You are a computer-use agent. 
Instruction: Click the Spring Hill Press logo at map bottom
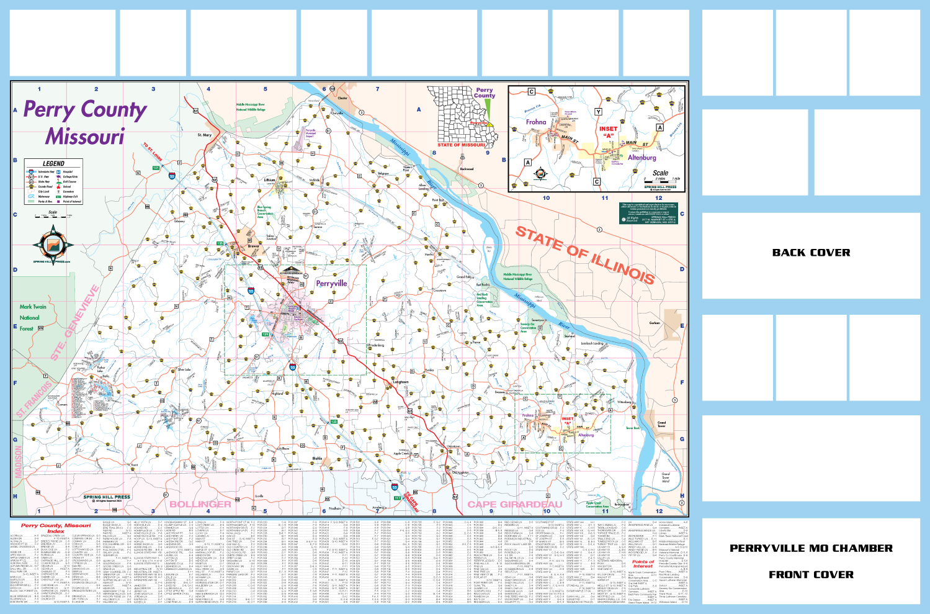(x=107, y=498)
